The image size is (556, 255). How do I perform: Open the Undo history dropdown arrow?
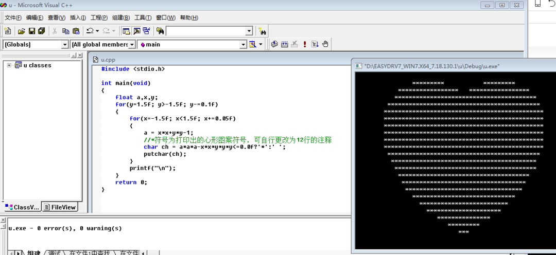[97, 31]
